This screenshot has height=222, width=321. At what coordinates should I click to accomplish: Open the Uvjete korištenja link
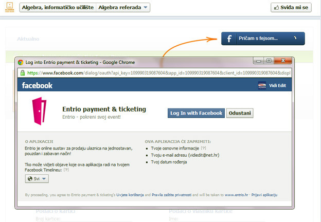pyautogui.click(x=130, y=195)
